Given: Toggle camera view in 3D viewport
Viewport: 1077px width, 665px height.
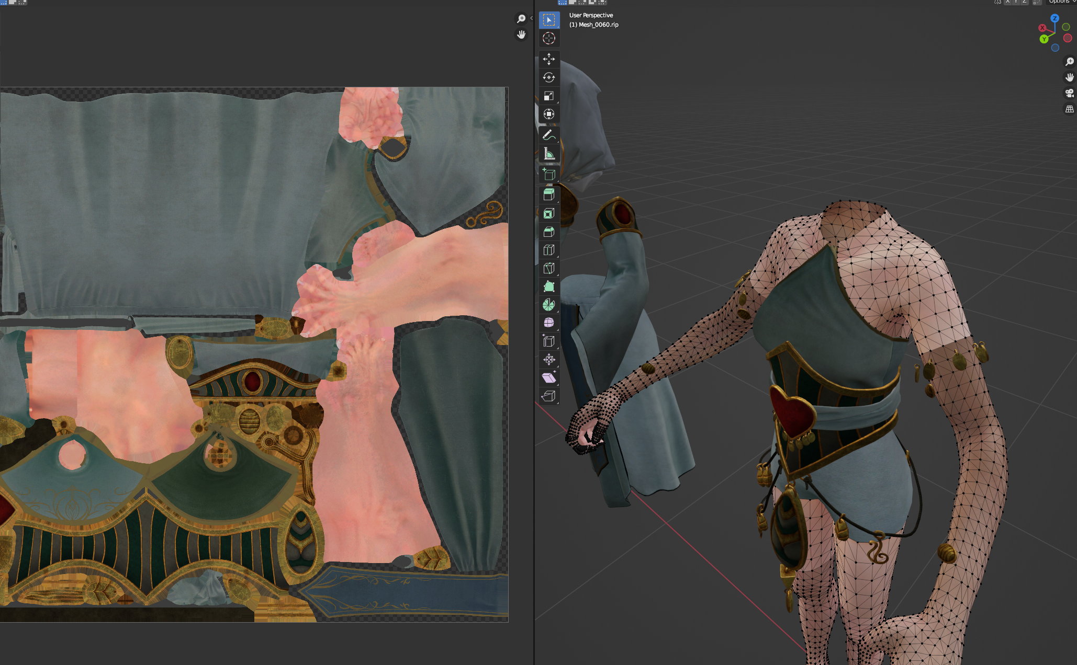Looking at the screenshot, I should pos(1069,93).
